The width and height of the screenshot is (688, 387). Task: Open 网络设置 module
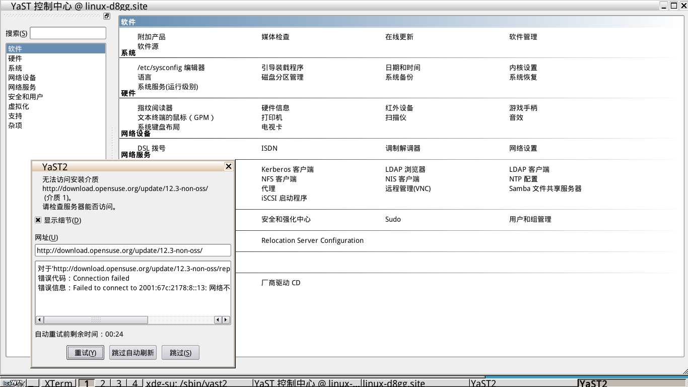click(523, 148)
